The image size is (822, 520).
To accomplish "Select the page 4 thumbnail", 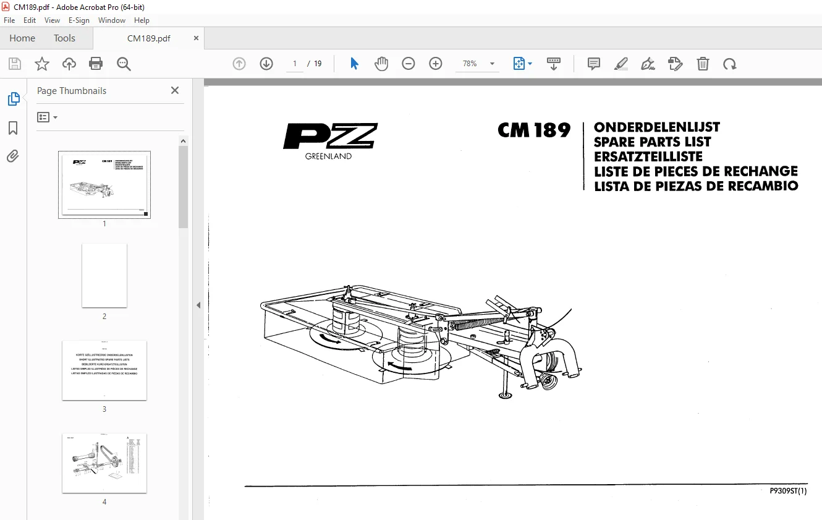I will pos(104,463).
